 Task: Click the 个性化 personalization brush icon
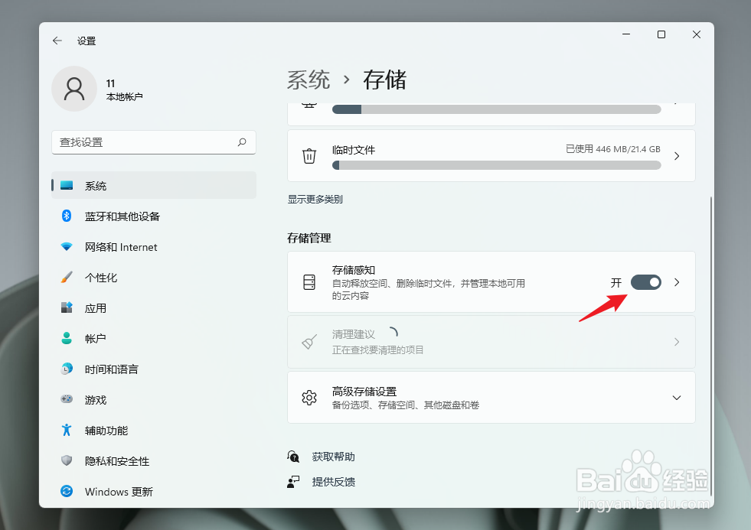tap(67, 277)
